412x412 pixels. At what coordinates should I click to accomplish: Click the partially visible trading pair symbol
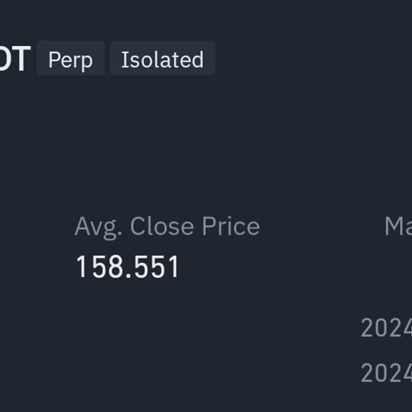14,59
